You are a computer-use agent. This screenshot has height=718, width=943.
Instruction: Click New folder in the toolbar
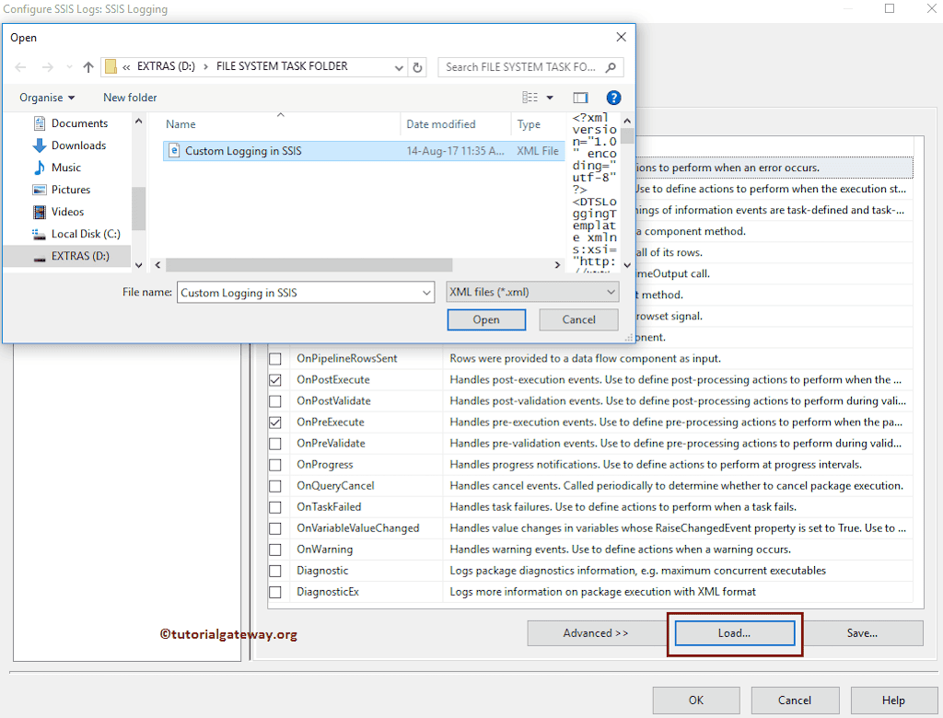tap(130, 98)
